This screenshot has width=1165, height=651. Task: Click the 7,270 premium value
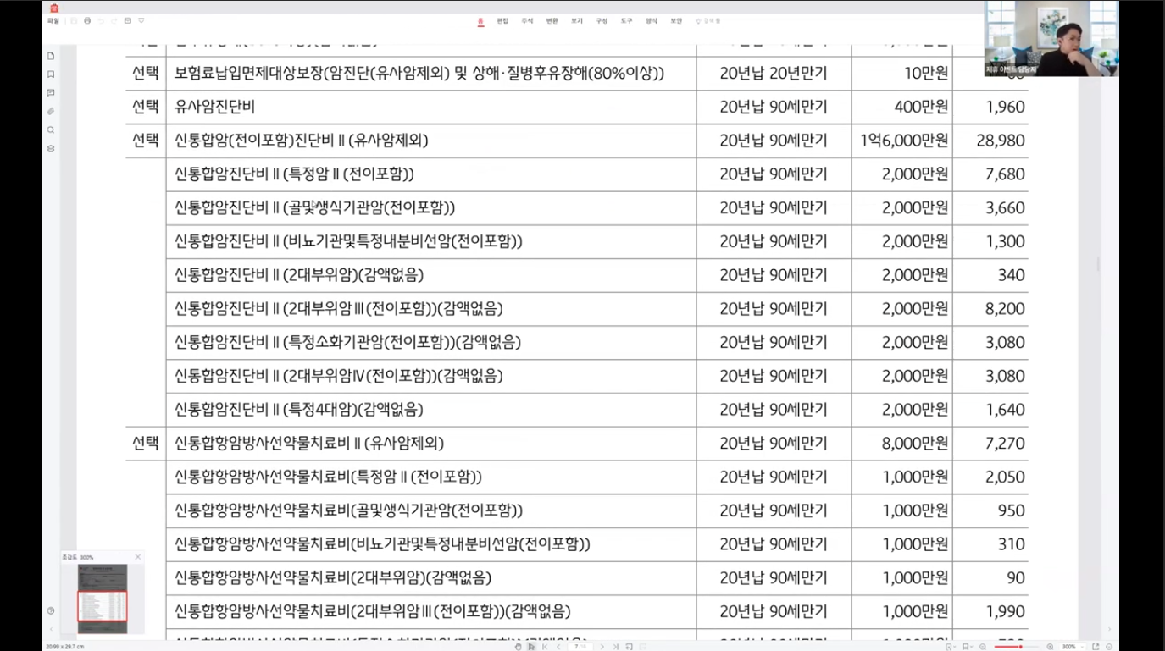click(x=1006, y=443)
